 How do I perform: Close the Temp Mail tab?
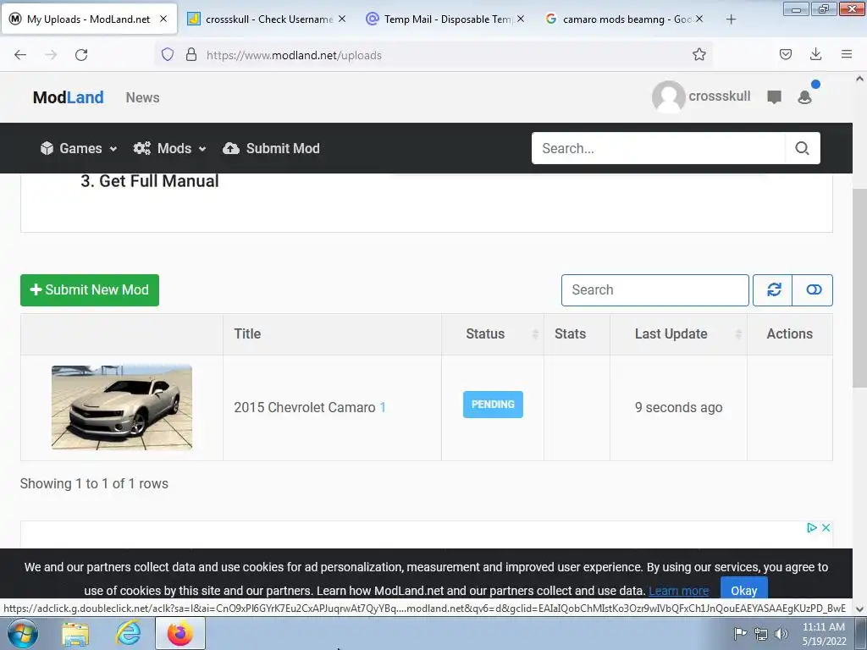(521, 19)
